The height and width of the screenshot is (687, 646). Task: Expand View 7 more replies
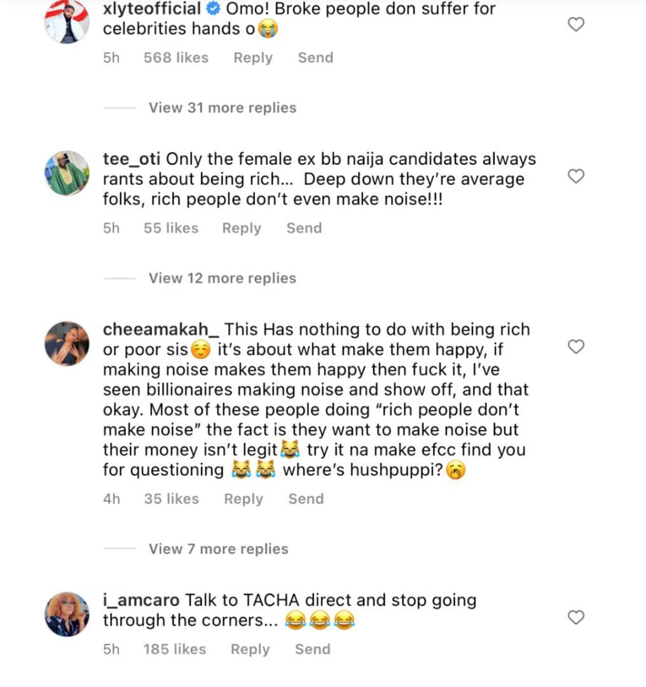point(218,548)
